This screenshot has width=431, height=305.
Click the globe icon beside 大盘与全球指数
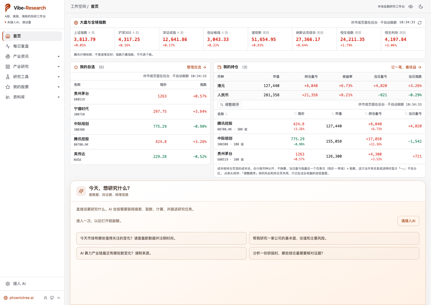[x=76, y=23]
